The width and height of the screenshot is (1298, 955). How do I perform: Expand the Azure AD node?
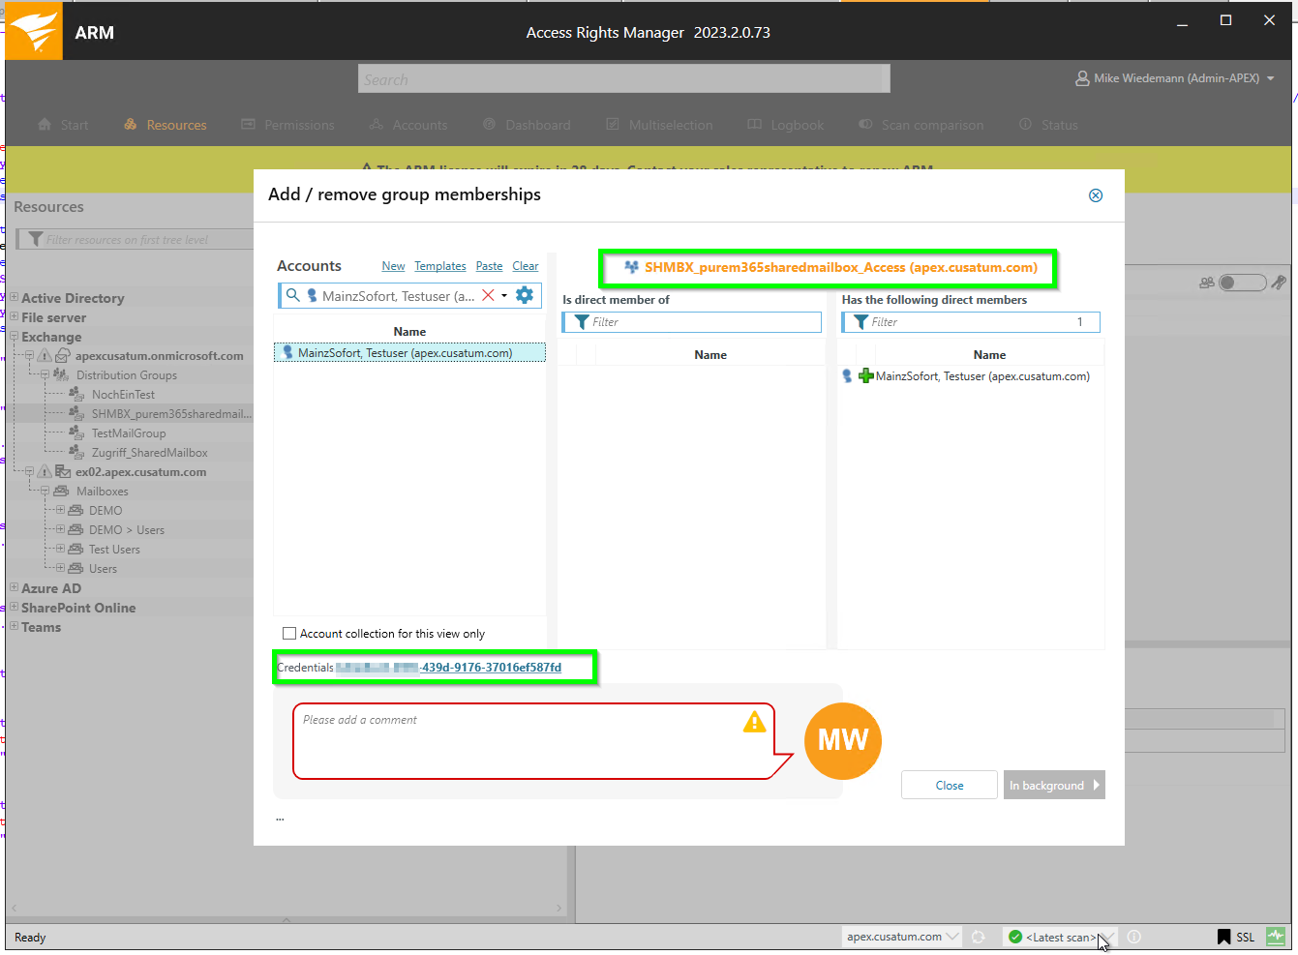pos(14,587)
